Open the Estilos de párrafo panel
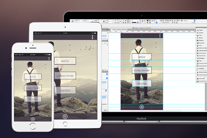This screenshot has width=207, height=138. [x=202, y=75]
